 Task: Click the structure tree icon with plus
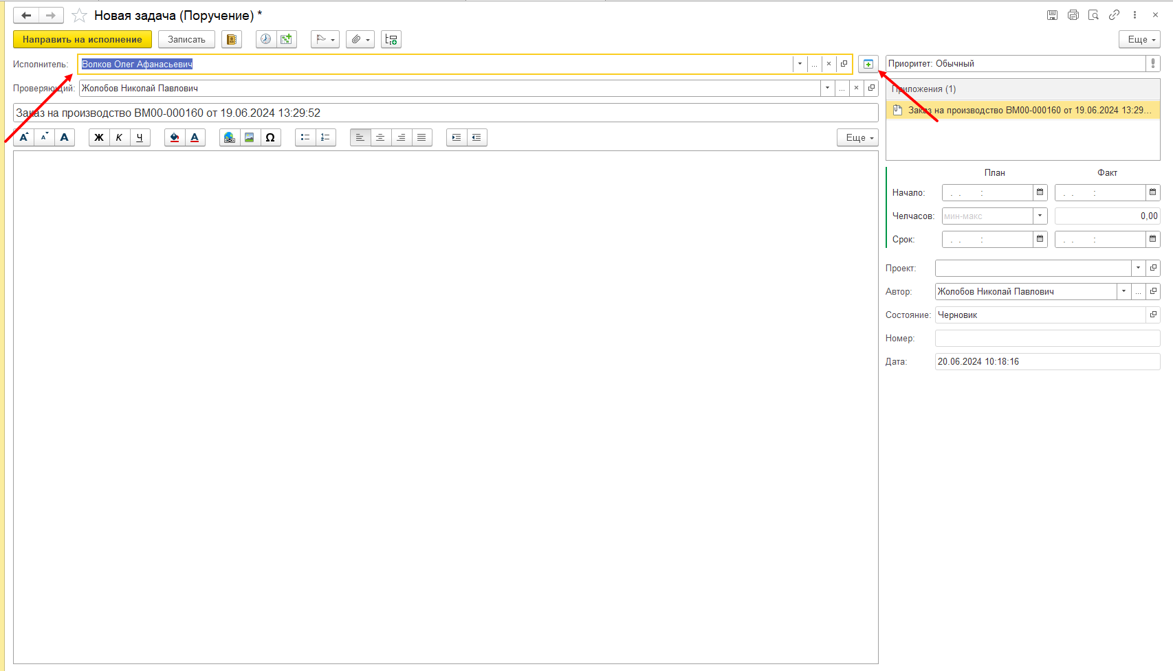(x=391, y=39)
